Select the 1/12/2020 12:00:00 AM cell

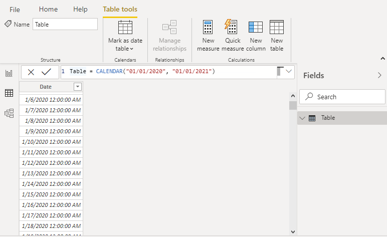tap(51, 163)
